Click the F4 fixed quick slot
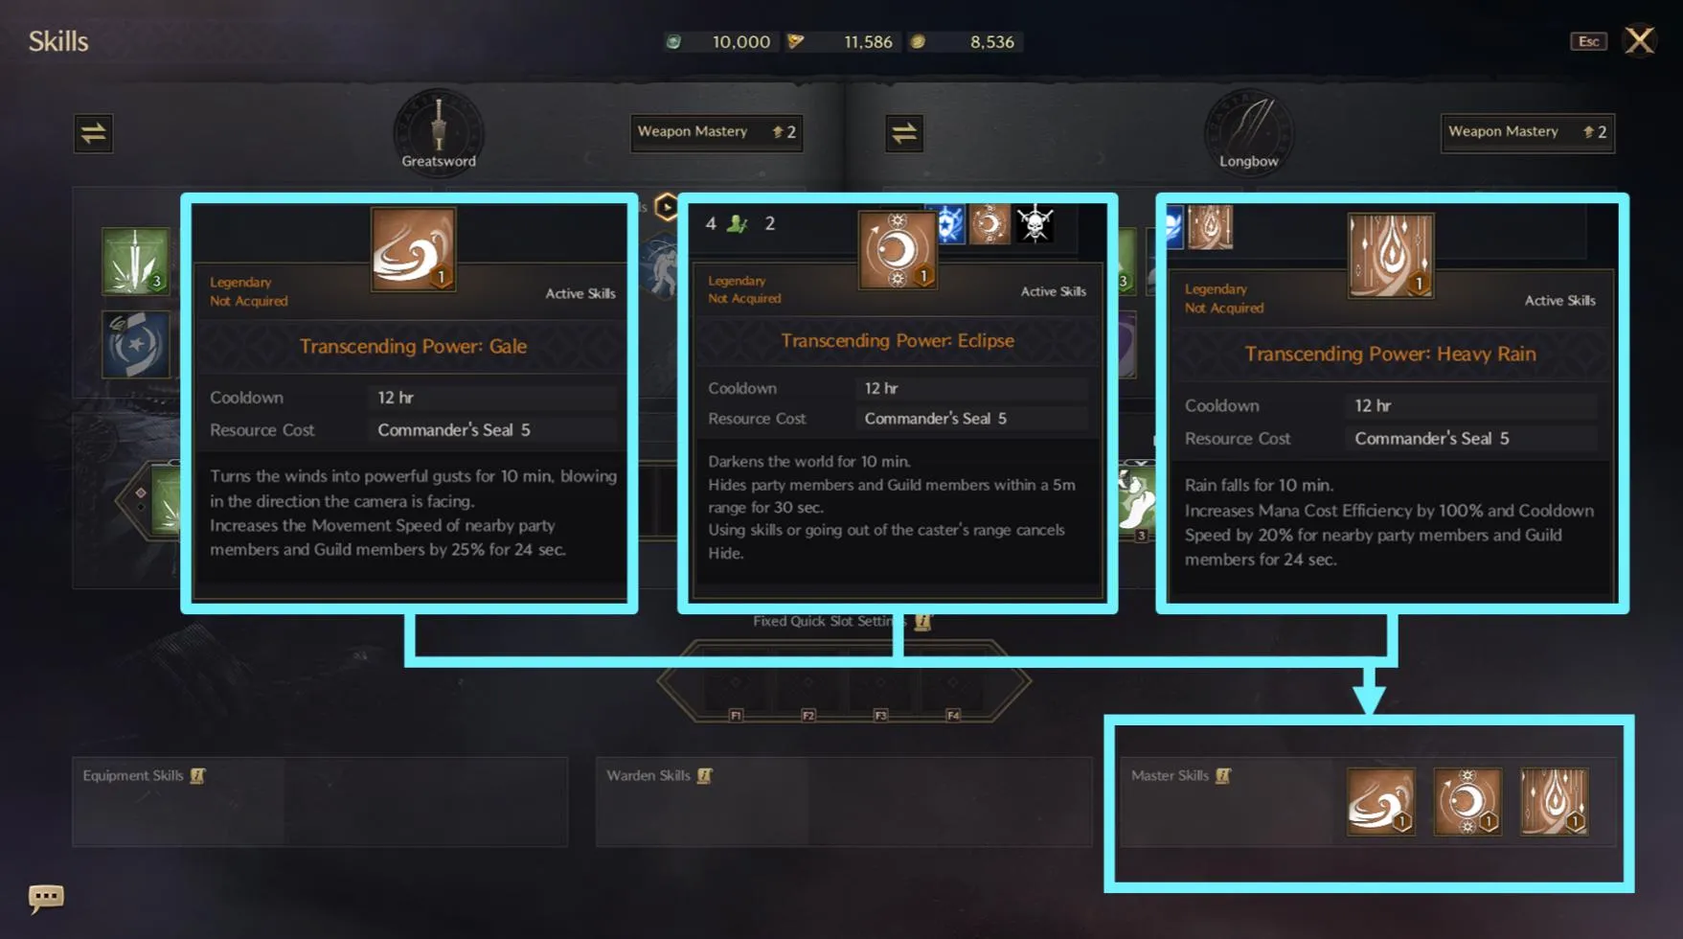Image resolution: width=1683 pixels, height=939 pixels. click(x=952, y=688)
